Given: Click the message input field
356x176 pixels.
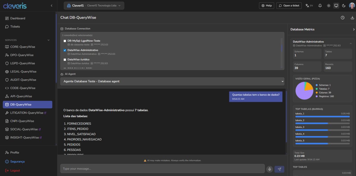Looking at the screenshot, I should click(162, 169).
